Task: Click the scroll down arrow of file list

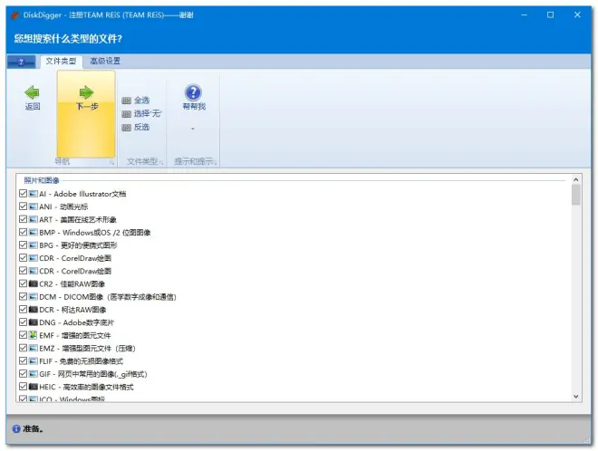Action: point(576,397)
